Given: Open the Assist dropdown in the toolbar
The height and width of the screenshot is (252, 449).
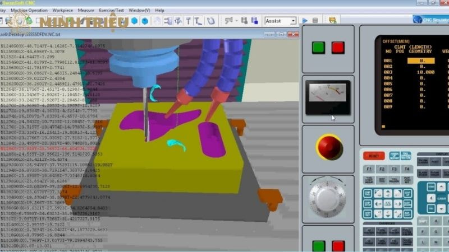Looking at the screenshot, I should 280,21.
